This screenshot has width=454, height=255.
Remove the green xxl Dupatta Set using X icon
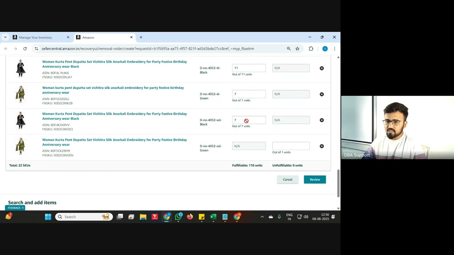pos(321,146)
